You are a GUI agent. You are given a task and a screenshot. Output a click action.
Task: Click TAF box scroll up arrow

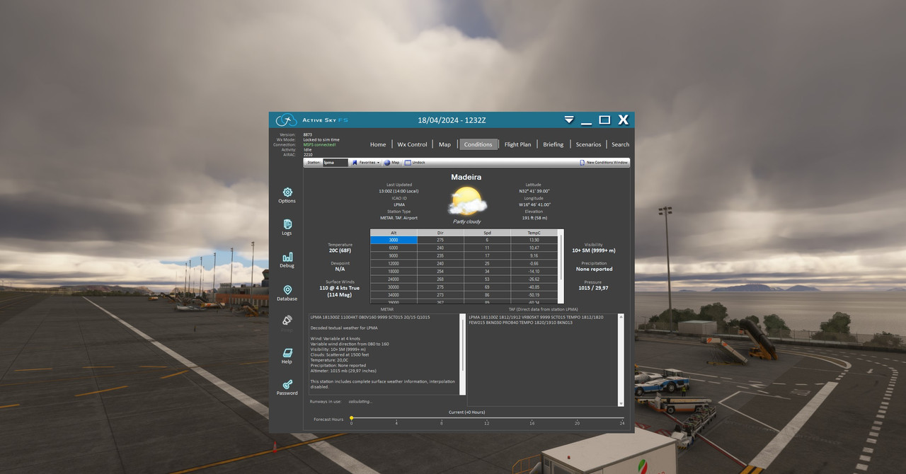point(621,318)
